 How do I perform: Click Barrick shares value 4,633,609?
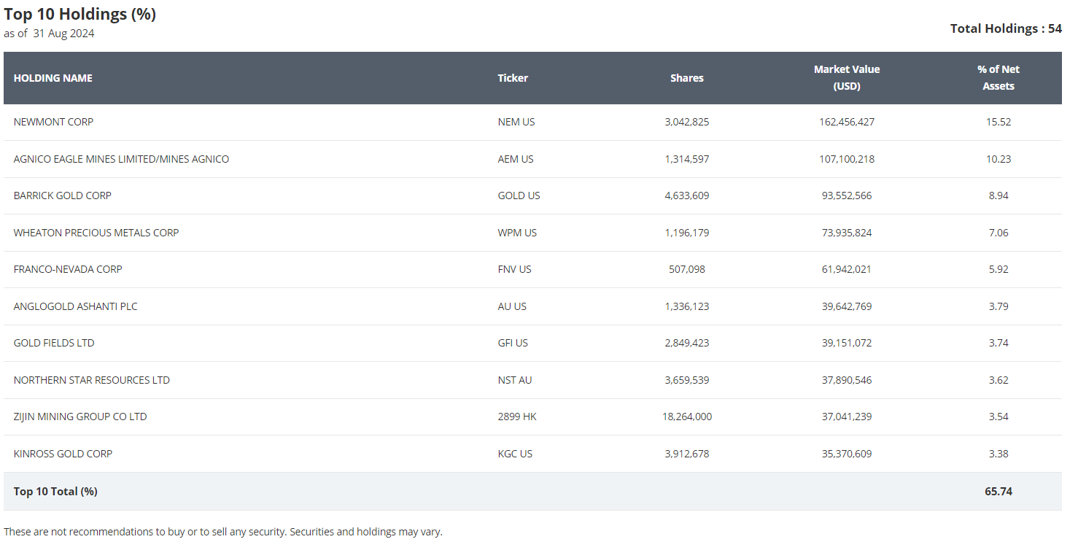click(687, 195)
